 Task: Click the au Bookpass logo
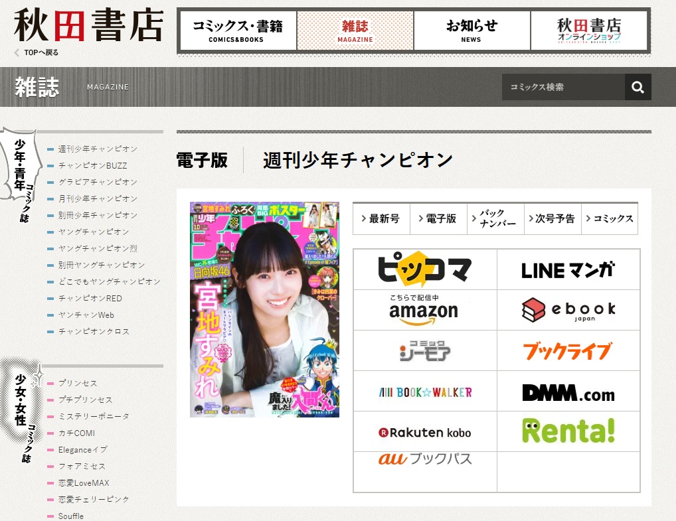[425, 459]
